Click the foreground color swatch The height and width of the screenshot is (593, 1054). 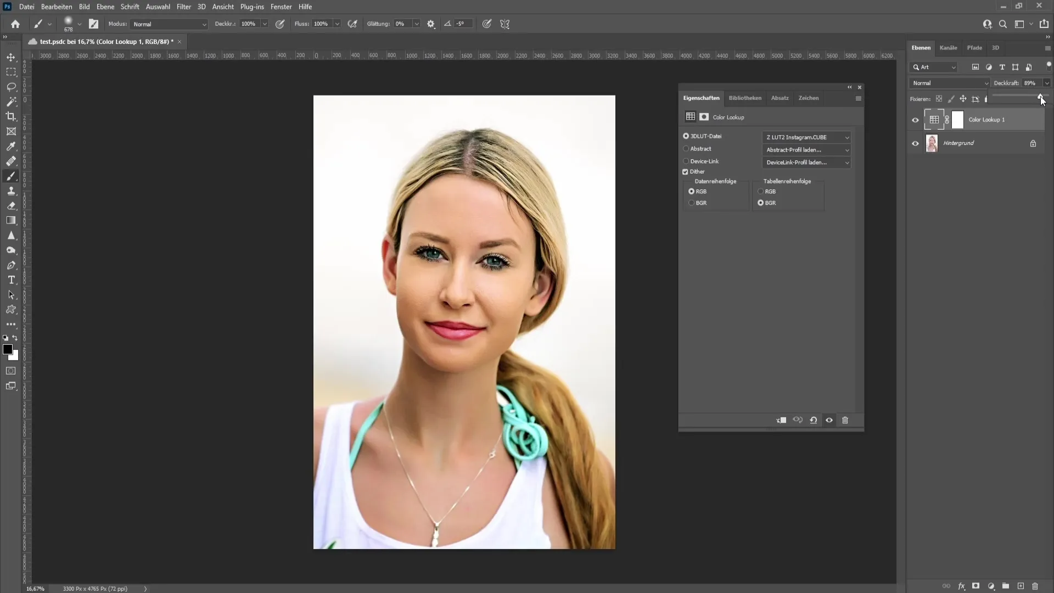pyautogui.click(x=8, y=350)
